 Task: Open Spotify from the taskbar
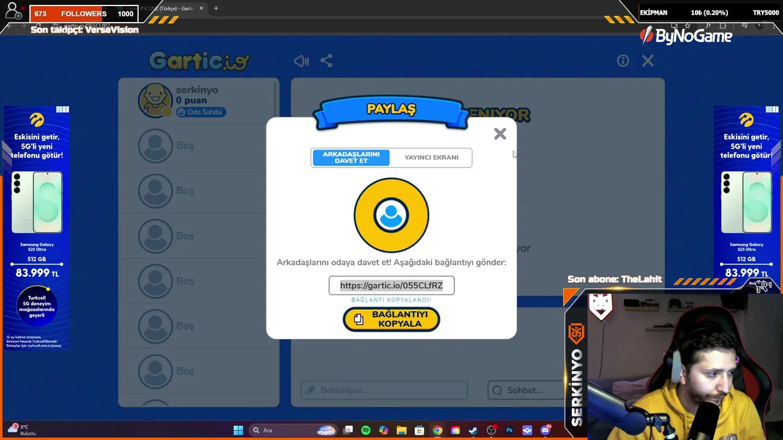click(366, 430)
